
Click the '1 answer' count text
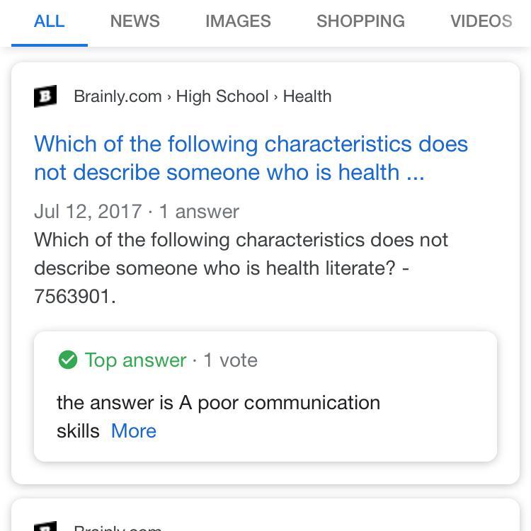[200, 212]
